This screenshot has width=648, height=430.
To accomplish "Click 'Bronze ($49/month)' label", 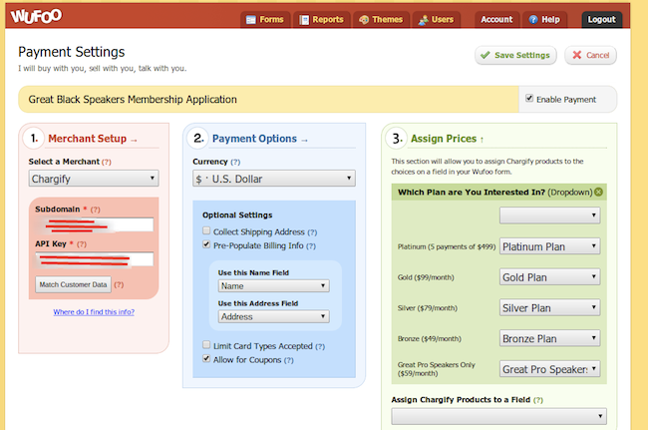I will tap(430, 338).
